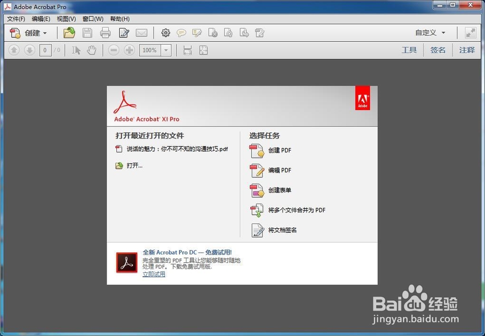Open the 签名 pane tab
The image size is (485, 336).
click(437, 50)
